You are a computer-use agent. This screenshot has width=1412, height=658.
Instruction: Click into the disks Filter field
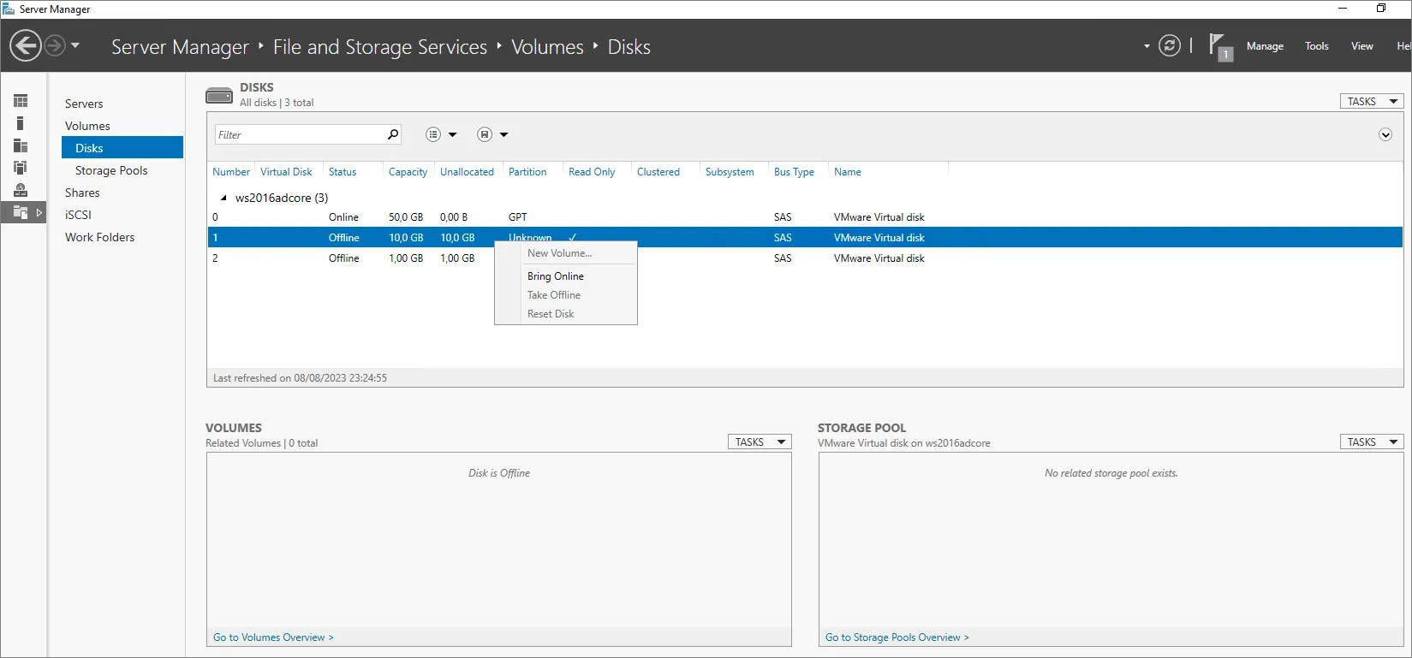point(300,134)
